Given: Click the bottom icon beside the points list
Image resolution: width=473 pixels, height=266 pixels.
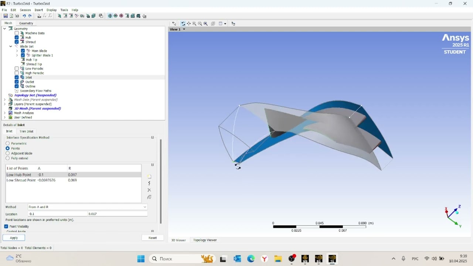Looking at the screenshot, I should tap(149, 197).
